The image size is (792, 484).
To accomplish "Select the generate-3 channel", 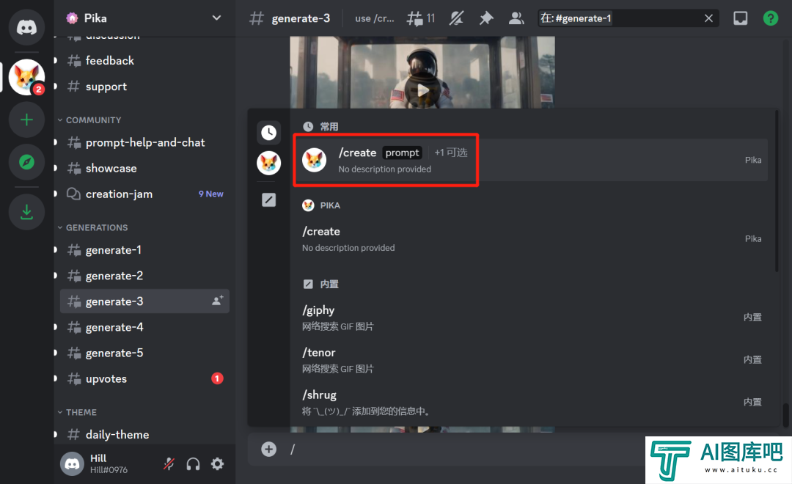I will (x=144, y=301).
